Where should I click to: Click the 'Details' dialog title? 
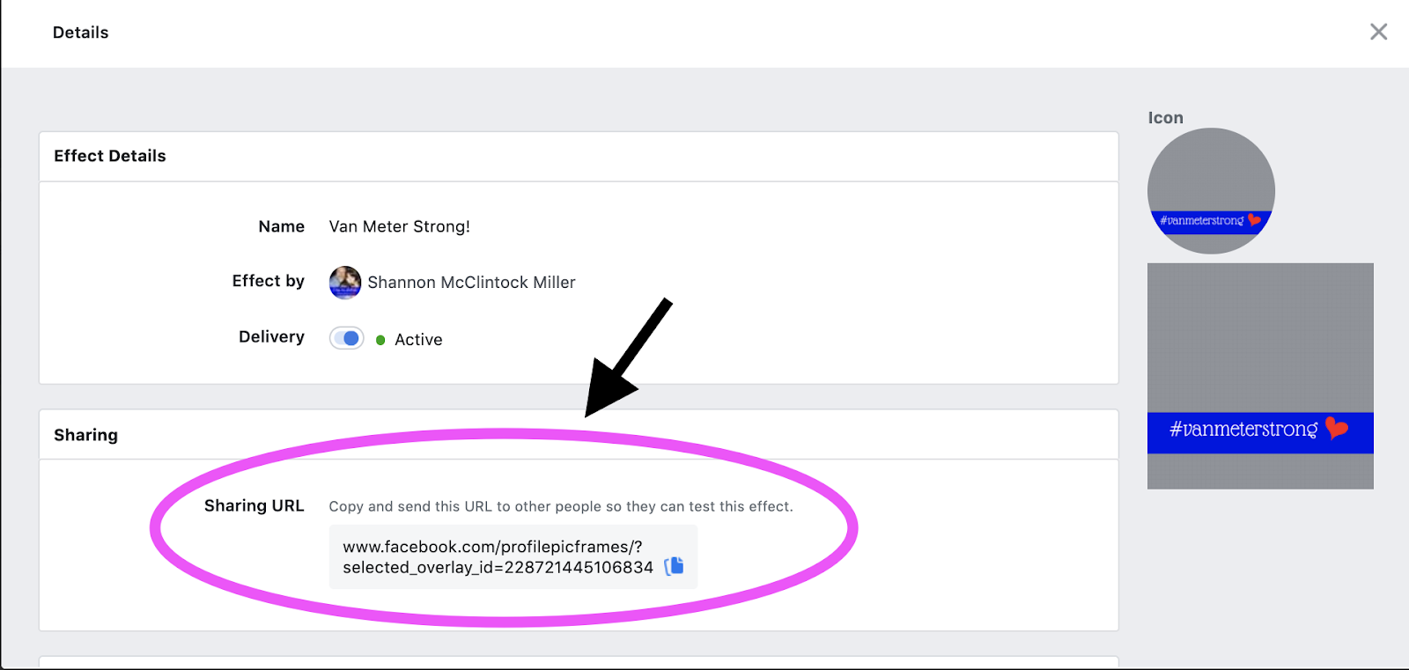pos(80,33)
